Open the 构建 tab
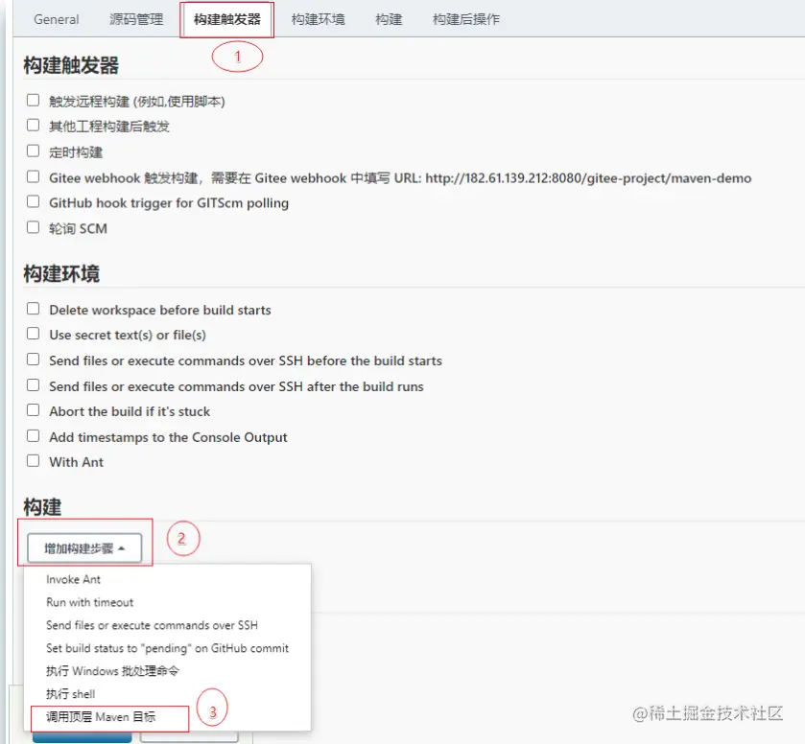The height and width of the screenshot is (744, 805). [389, 19]
